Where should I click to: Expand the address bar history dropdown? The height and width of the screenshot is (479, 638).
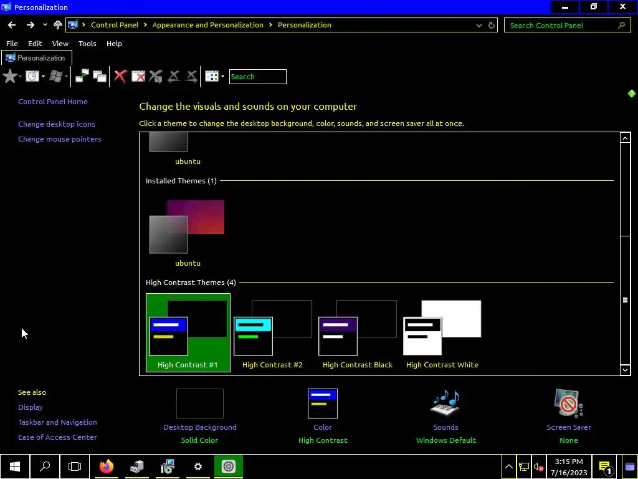pyautogui.click(x=479, y=25)
